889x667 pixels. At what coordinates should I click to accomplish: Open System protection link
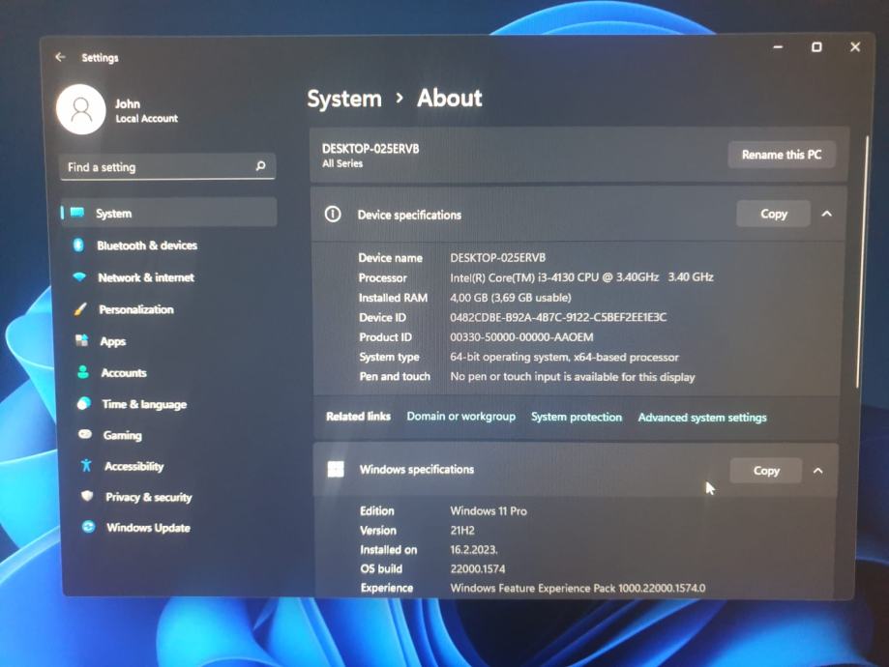[x=576, y=417]
